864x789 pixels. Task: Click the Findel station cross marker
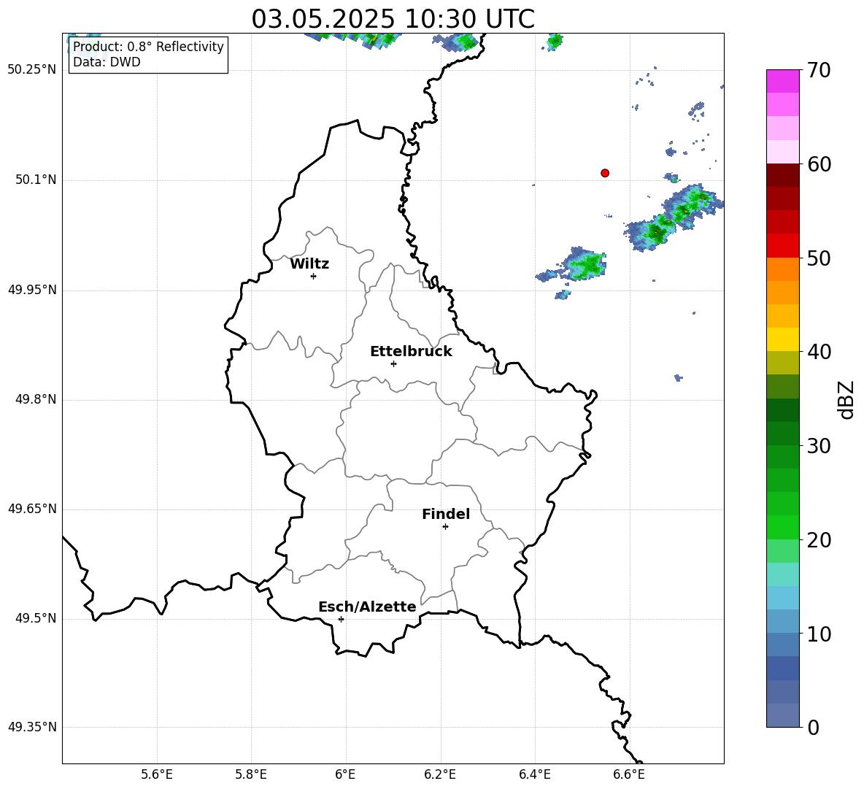point(445,527)
